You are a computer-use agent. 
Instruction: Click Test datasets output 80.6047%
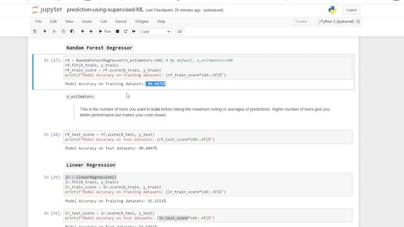(x=148, y=148)
